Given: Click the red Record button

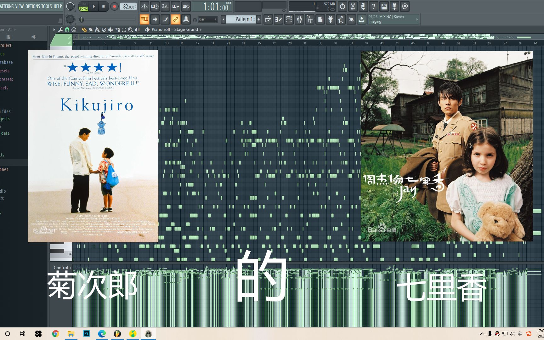Looking at the screenshot, I should tap(114, 6).
